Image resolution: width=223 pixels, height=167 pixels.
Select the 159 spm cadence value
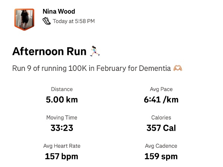coord(161,156)
